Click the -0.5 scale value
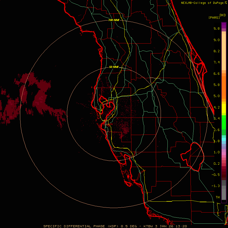The width and height of the screenshot is (228, 228). pos(216,175)
